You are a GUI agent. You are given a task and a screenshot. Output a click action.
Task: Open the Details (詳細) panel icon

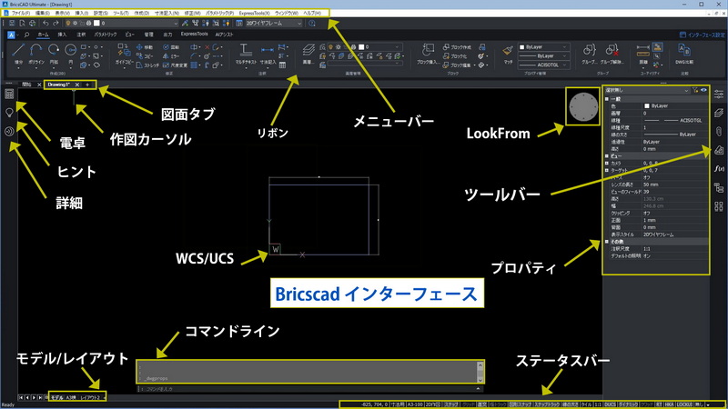(x=9, y=131)
